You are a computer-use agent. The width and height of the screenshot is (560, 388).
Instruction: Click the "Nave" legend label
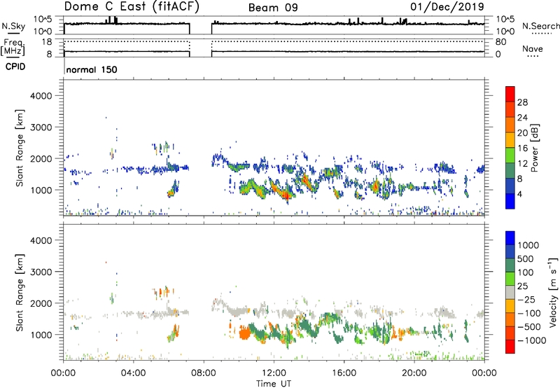(533, 49)
